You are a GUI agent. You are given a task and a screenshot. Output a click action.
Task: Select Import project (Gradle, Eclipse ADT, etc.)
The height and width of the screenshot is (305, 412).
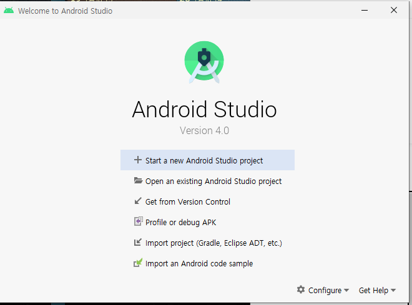[x=207, y=243]
